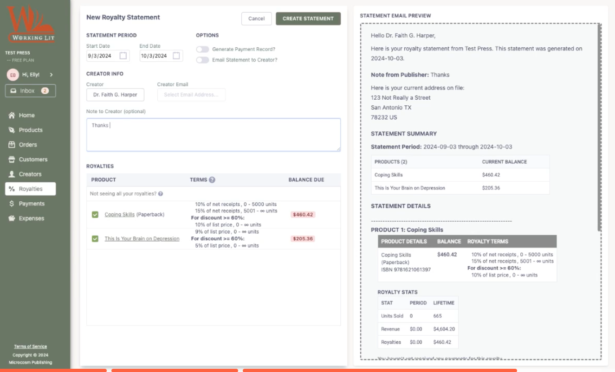Open the calendar icon for End Date
This screenshot has width=615, height=372.
coord(176,56)
